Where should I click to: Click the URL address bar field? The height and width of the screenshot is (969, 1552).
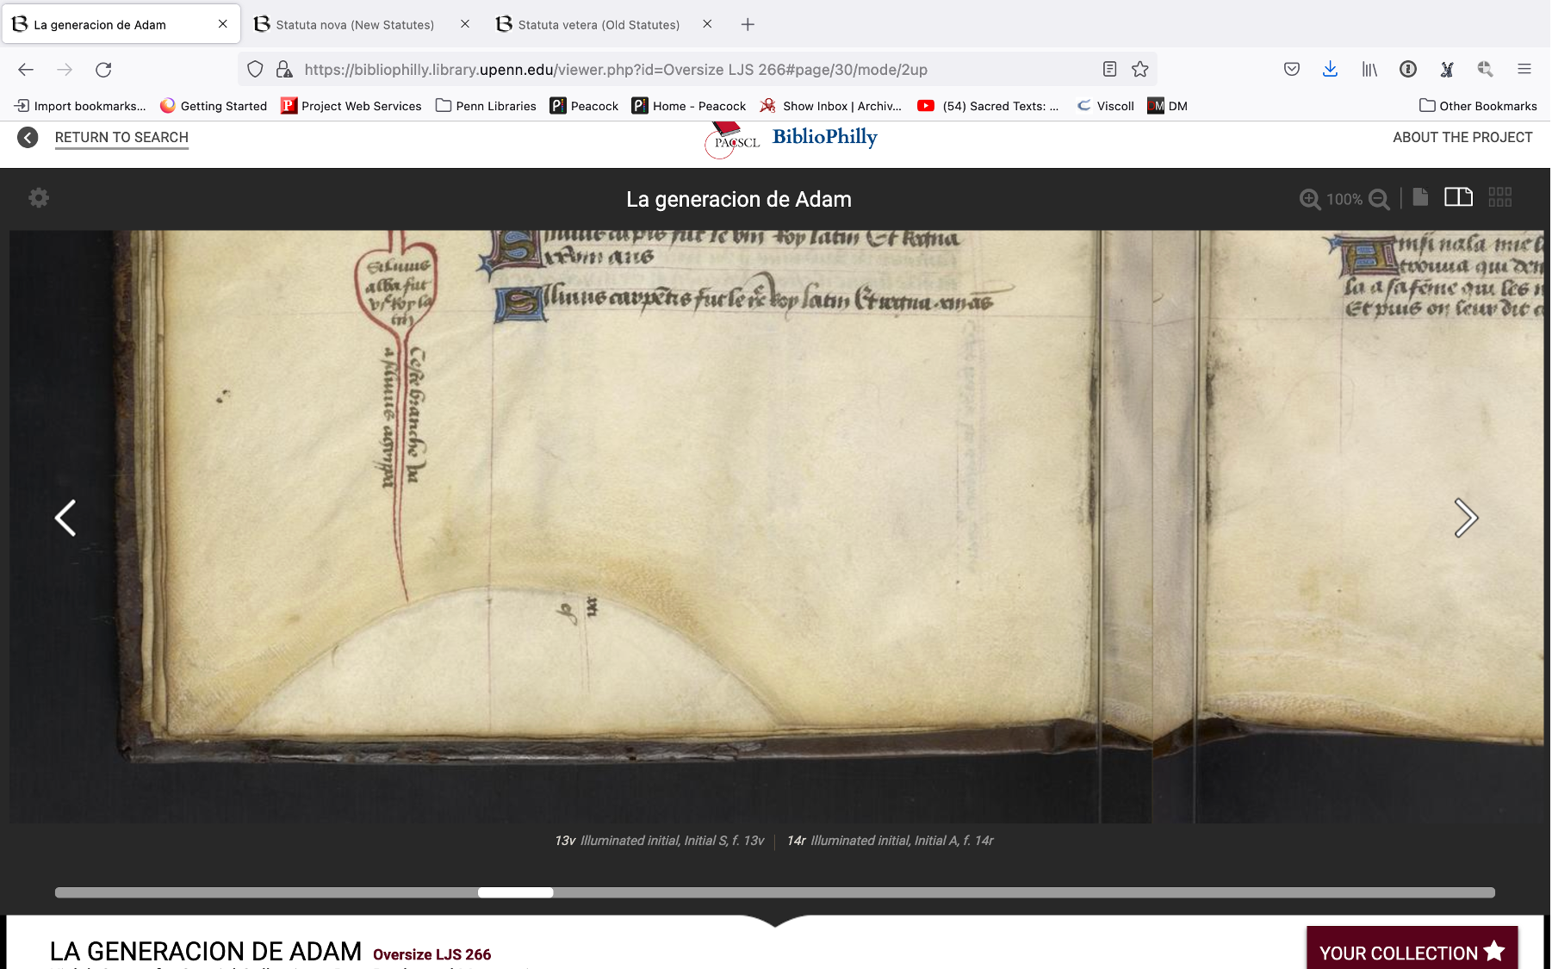point(698,70)
